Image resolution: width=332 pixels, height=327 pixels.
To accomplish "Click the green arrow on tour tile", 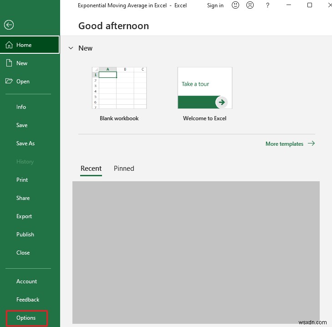I will tap(221, 102).
